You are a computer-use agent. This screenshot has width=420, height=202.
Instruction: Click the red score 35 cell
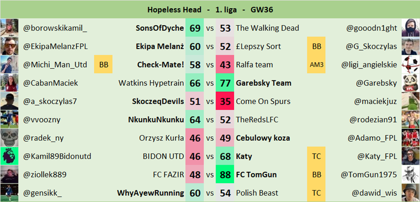point(225,101)
